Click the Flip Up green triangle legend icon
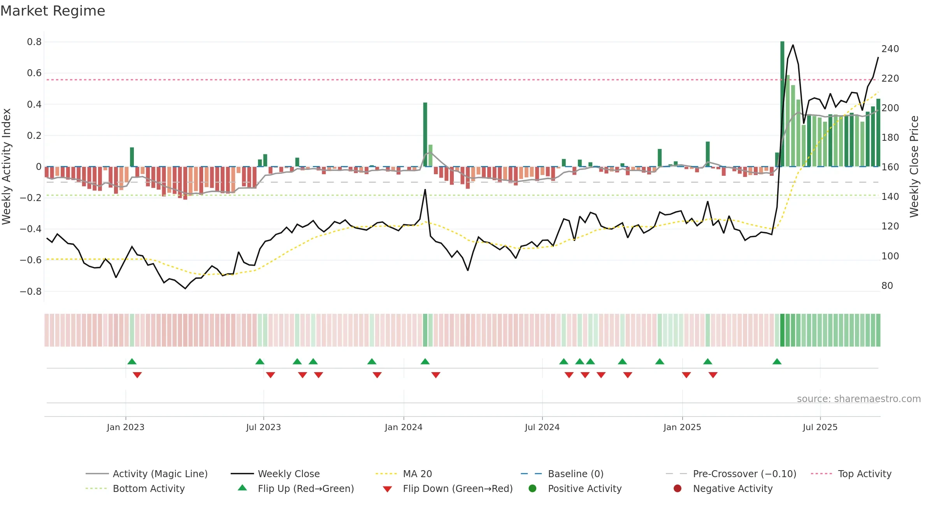The height and width of the screenshot is (525, 934). tap(242, 488)
